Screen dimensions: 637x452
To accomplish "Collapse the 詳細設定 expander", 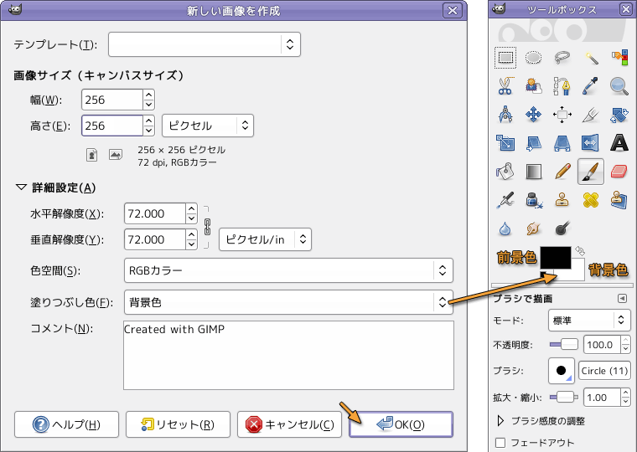I will (21, 187).
